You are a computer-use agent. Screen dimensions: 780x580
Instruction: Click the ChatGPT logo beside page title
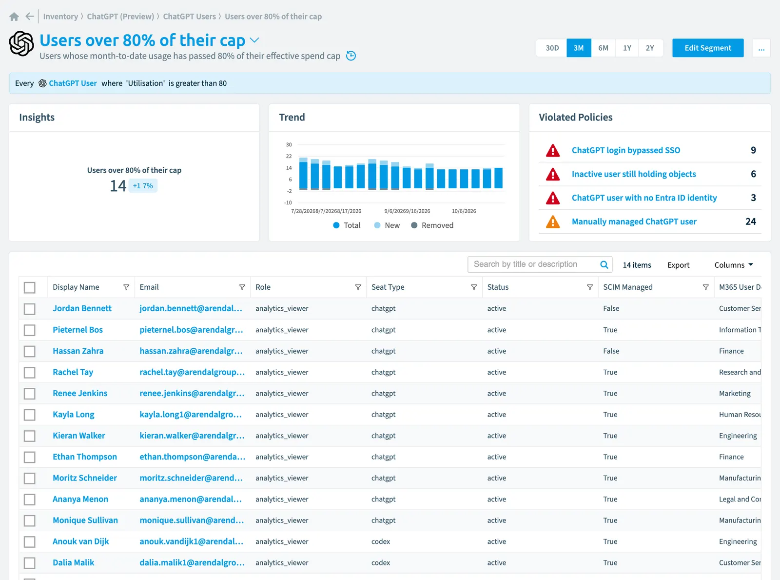tap(21, 43)
